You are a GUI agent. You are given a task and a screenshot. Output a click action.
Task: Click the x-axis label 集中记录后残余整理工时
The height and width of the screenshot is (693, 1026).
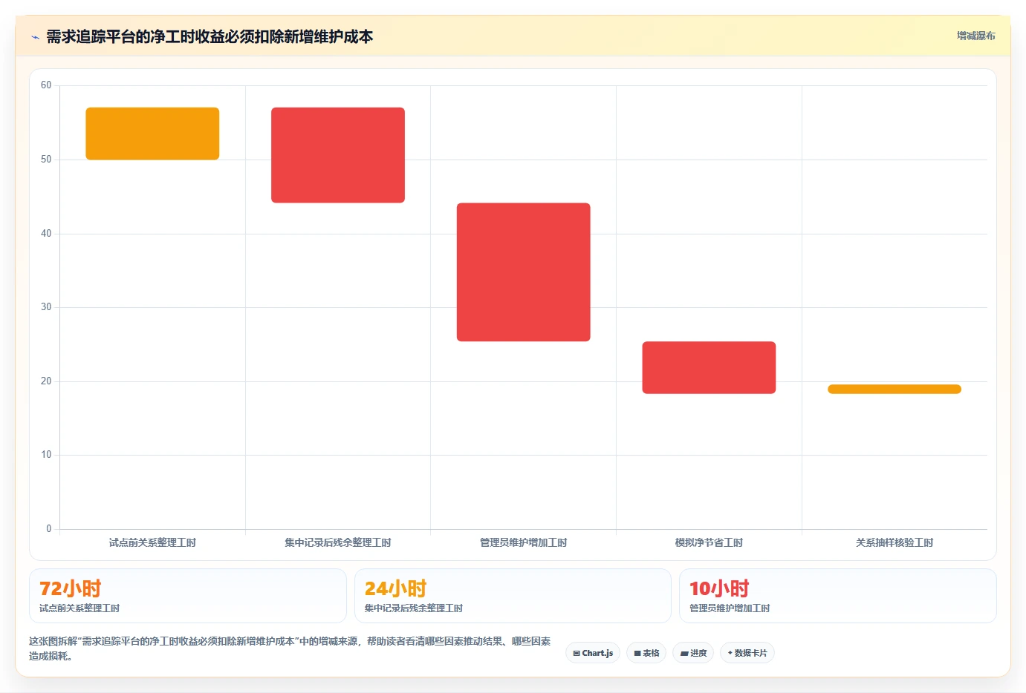(338, 542)
